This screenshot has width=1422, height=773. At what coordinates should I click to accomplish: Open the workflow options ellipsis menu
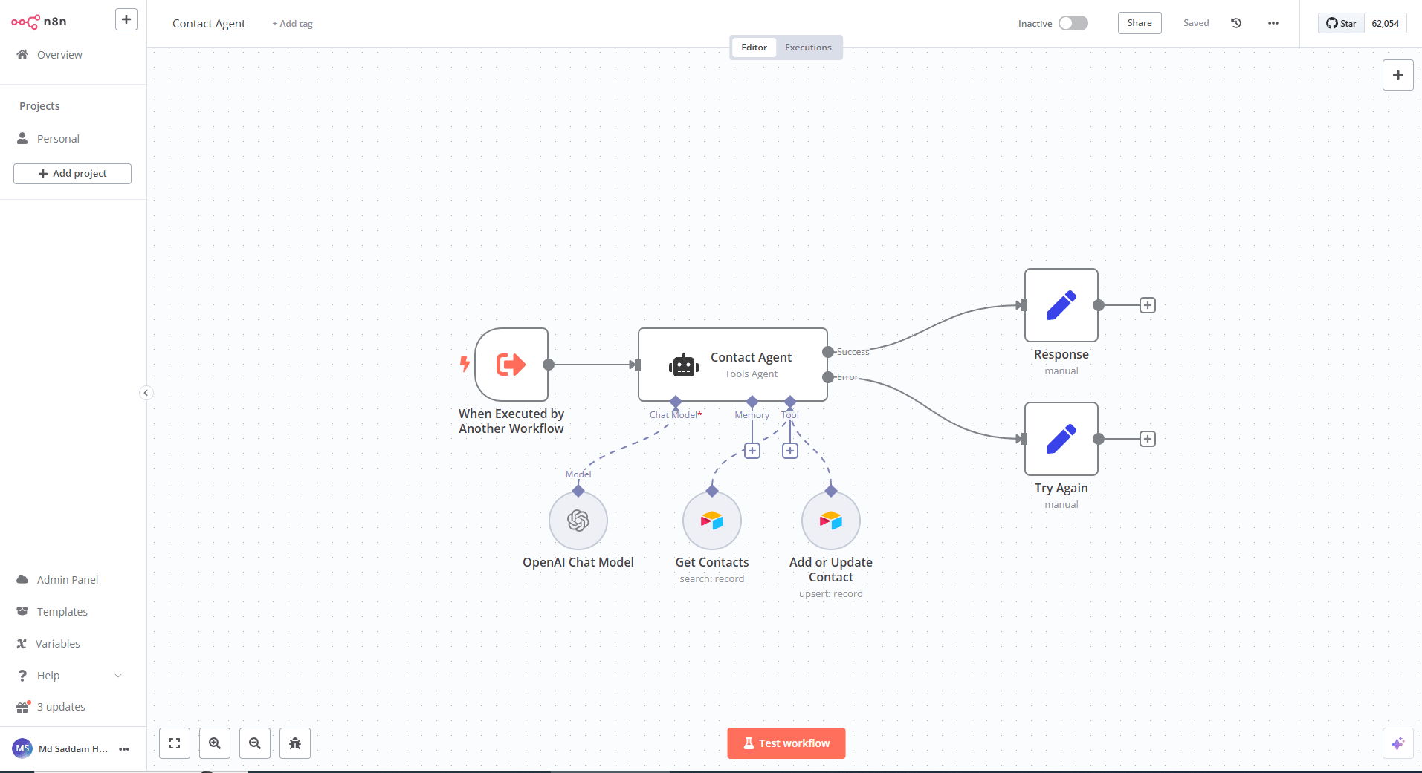1273,23
